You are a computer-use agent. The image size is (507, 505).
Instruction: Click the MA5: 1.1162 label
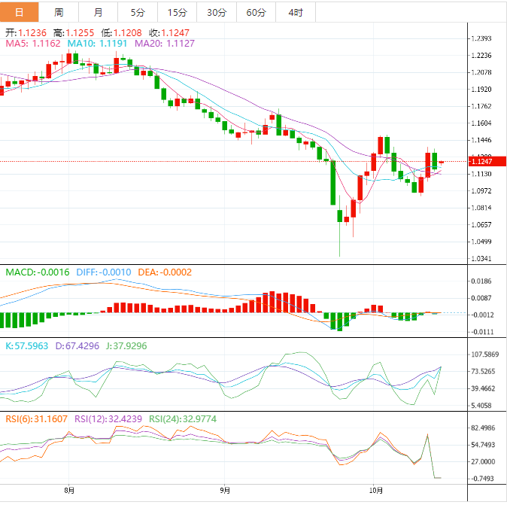33,44
